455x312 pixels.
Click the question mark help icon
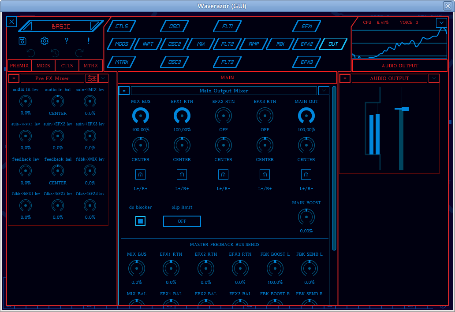point(67,41)
